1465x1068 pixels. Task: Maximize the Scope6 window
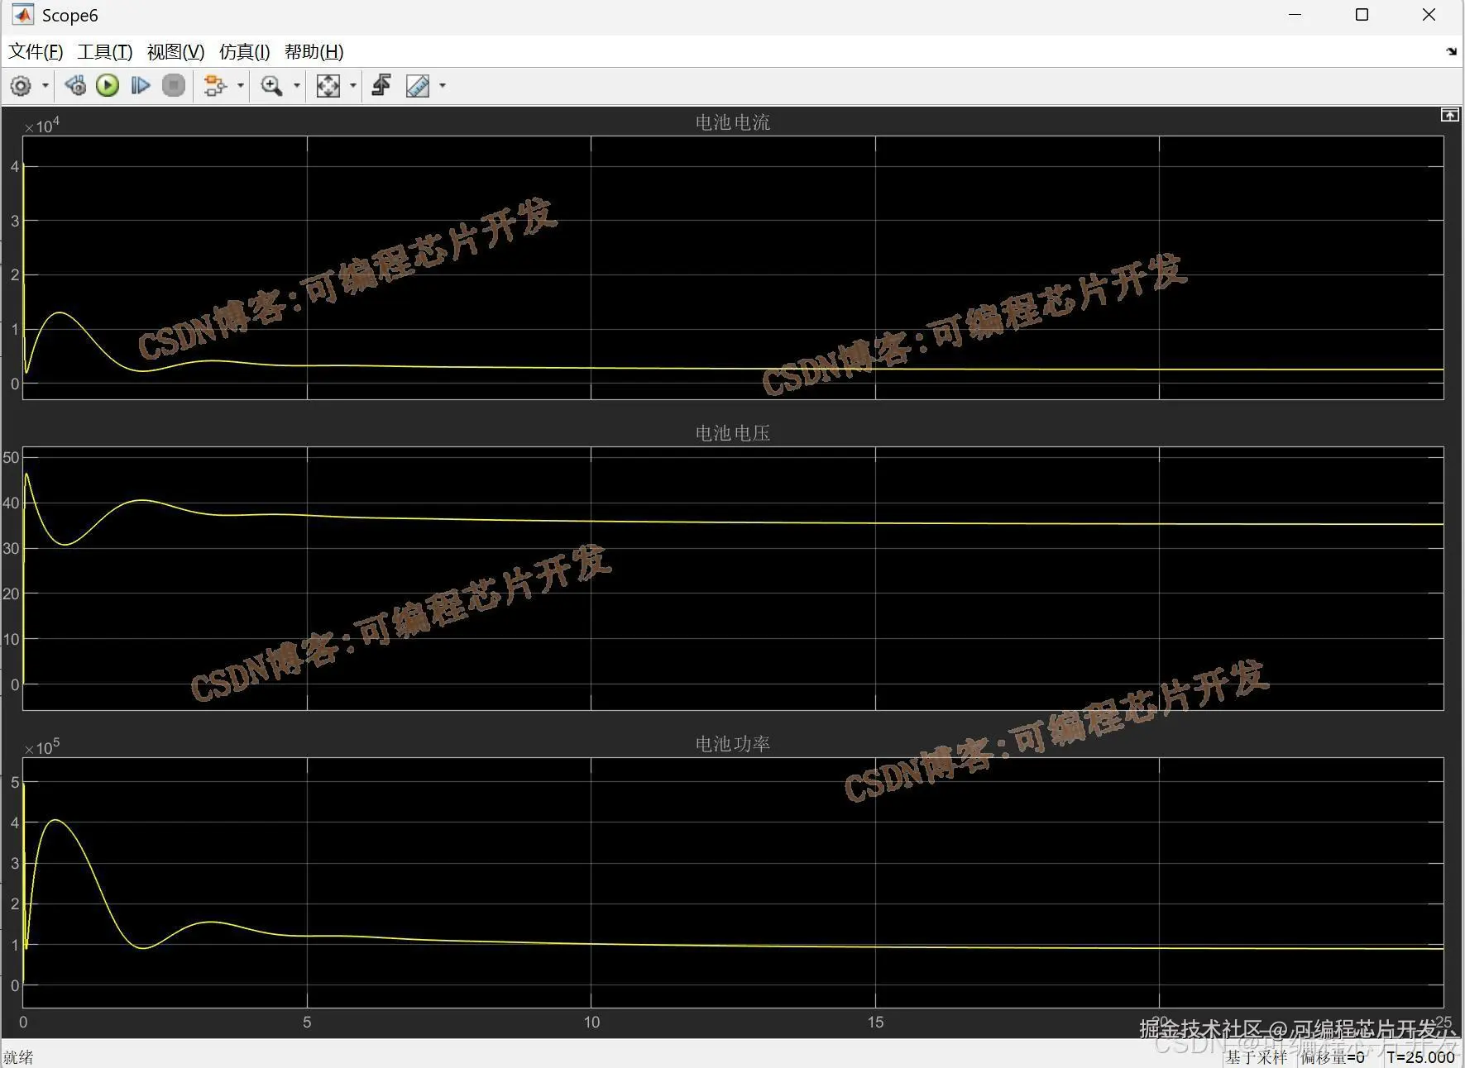[x=1362, y=15]
